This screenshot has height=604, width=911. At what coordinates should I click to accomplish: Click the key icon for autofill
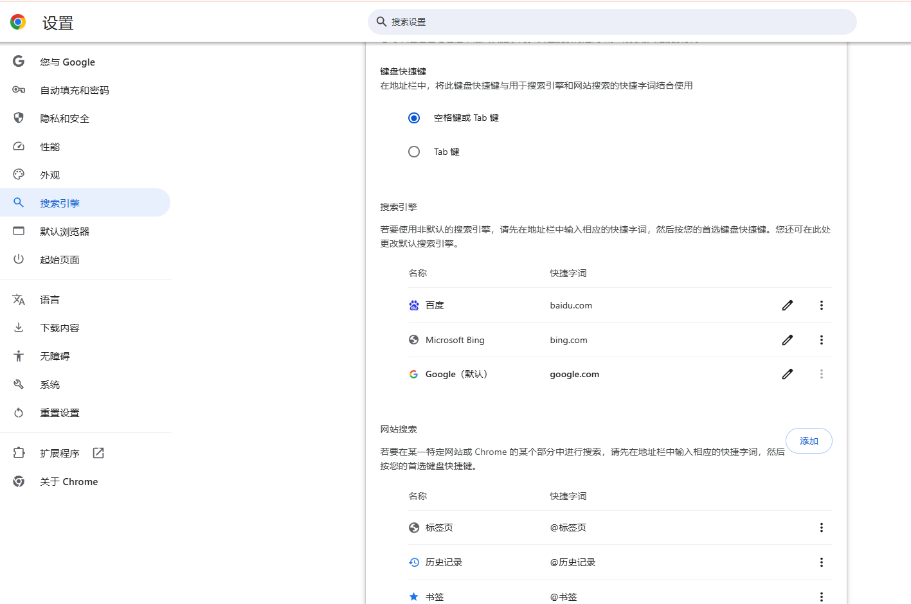click(x=19, y=89)
